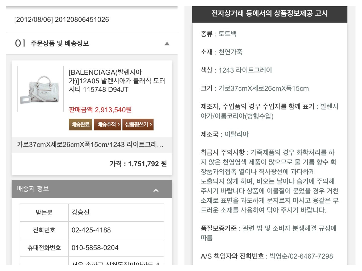362x271 pixels.
Task: Tap the mobile number 010-5858-0204
Action: [95, 248]
